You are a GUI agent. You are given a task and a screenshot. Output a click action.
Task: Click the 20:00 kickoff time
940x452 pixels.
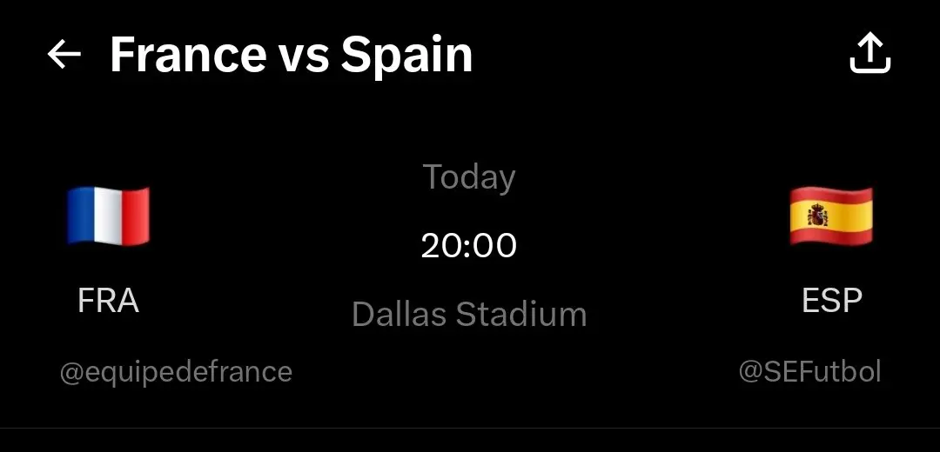469,246
